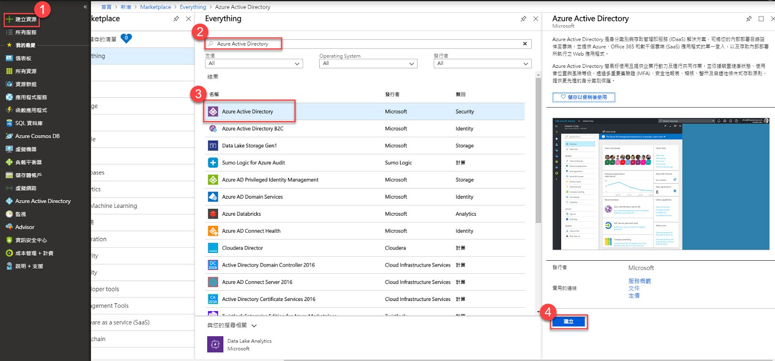Open 資訊安全中心 shield icon
The image size is (775, 361).
[x=9, y=240]
